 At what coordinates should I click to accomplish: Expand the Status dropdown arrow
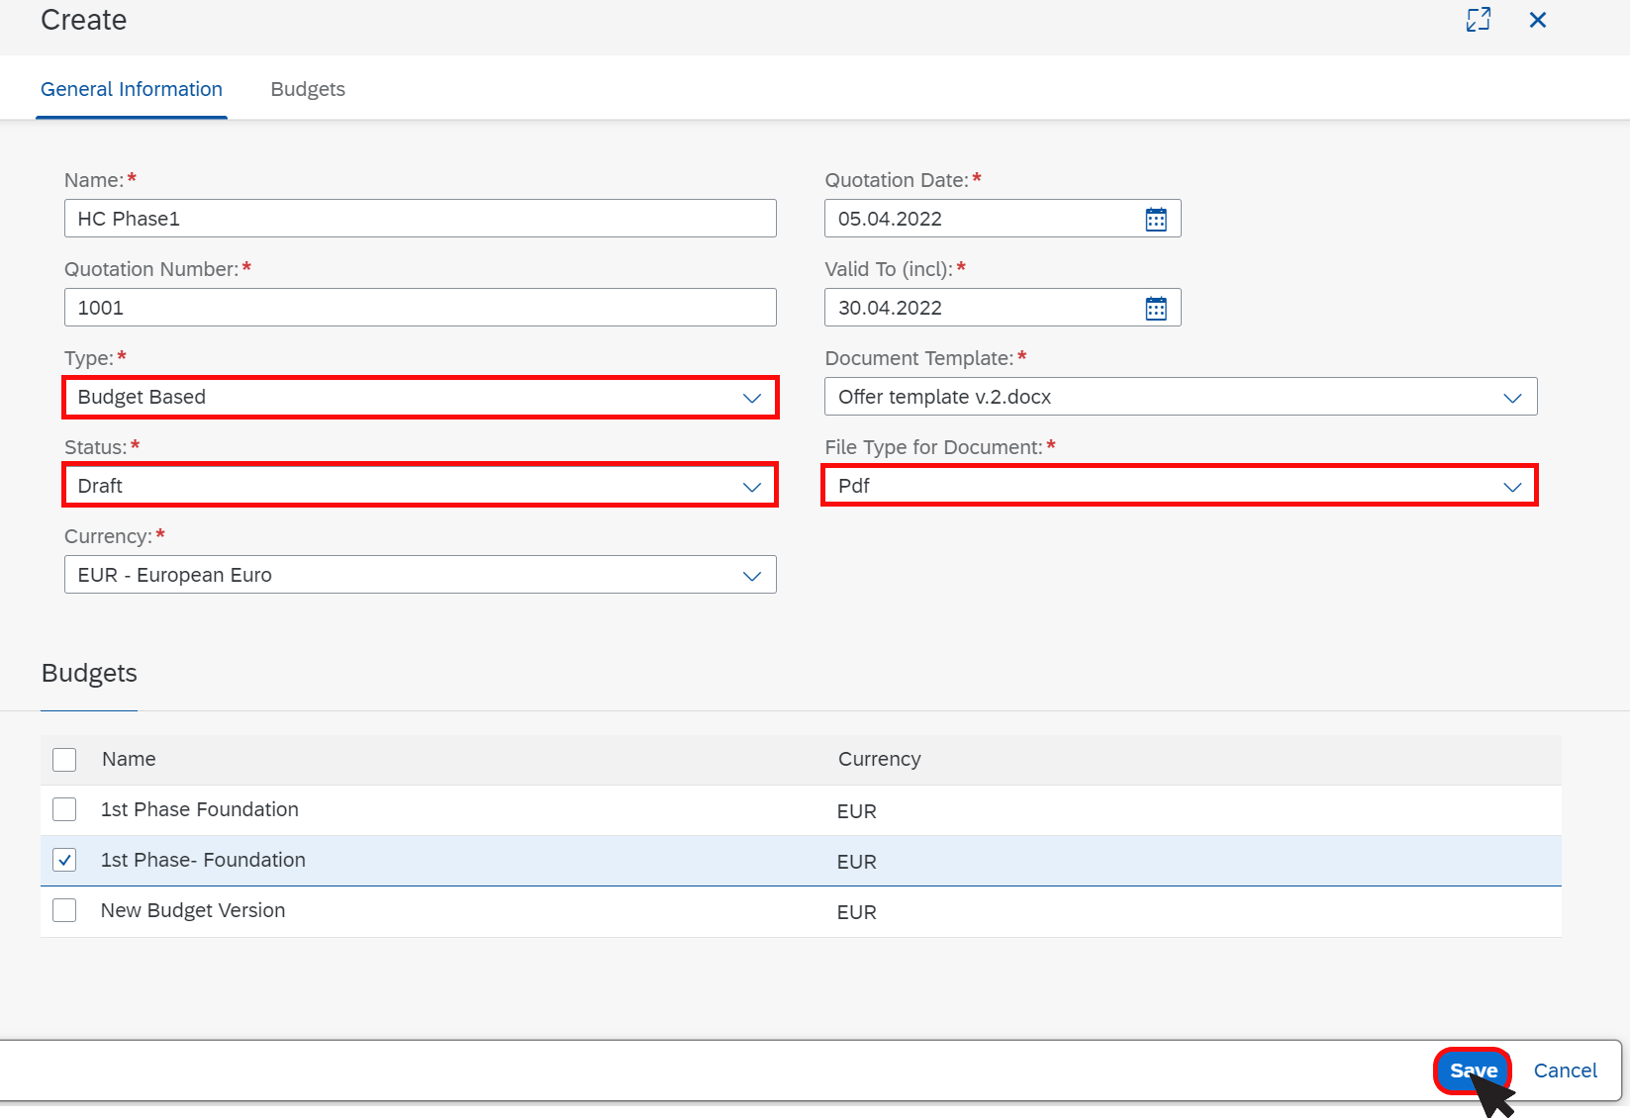click(752, 487)
